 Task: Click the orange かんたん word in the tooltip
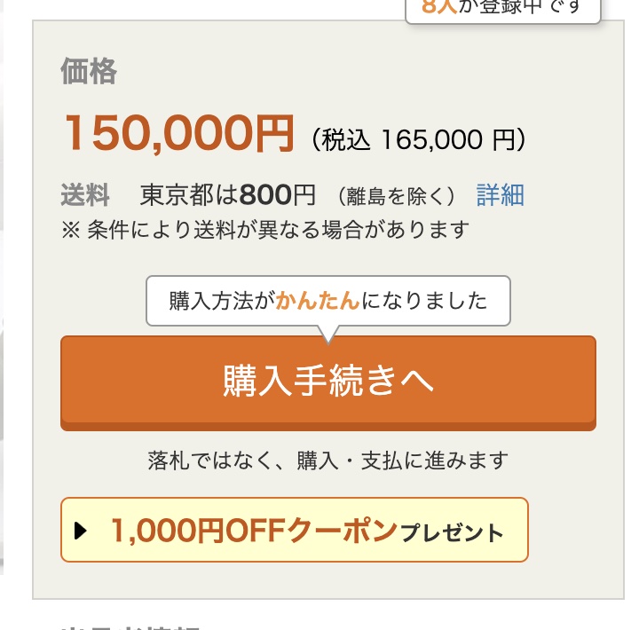click(318, 302)
